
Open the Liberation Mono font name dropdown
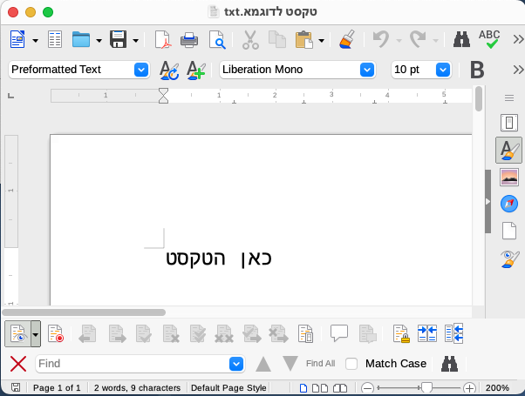[x=367, y=70]
